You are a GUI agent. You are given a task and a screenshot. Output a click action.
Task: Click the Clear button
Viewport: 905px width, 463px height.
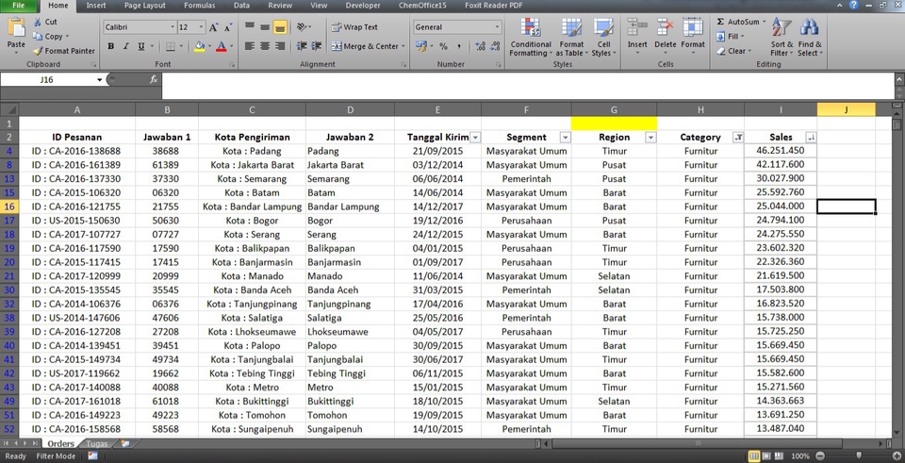click(734, 51)
